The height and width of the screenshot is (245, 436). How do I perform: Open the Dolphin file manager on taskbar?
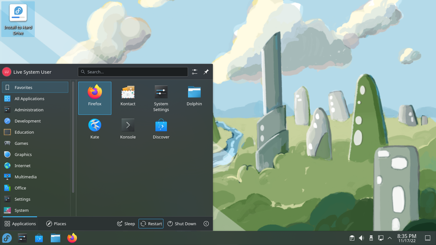(56, 238)
